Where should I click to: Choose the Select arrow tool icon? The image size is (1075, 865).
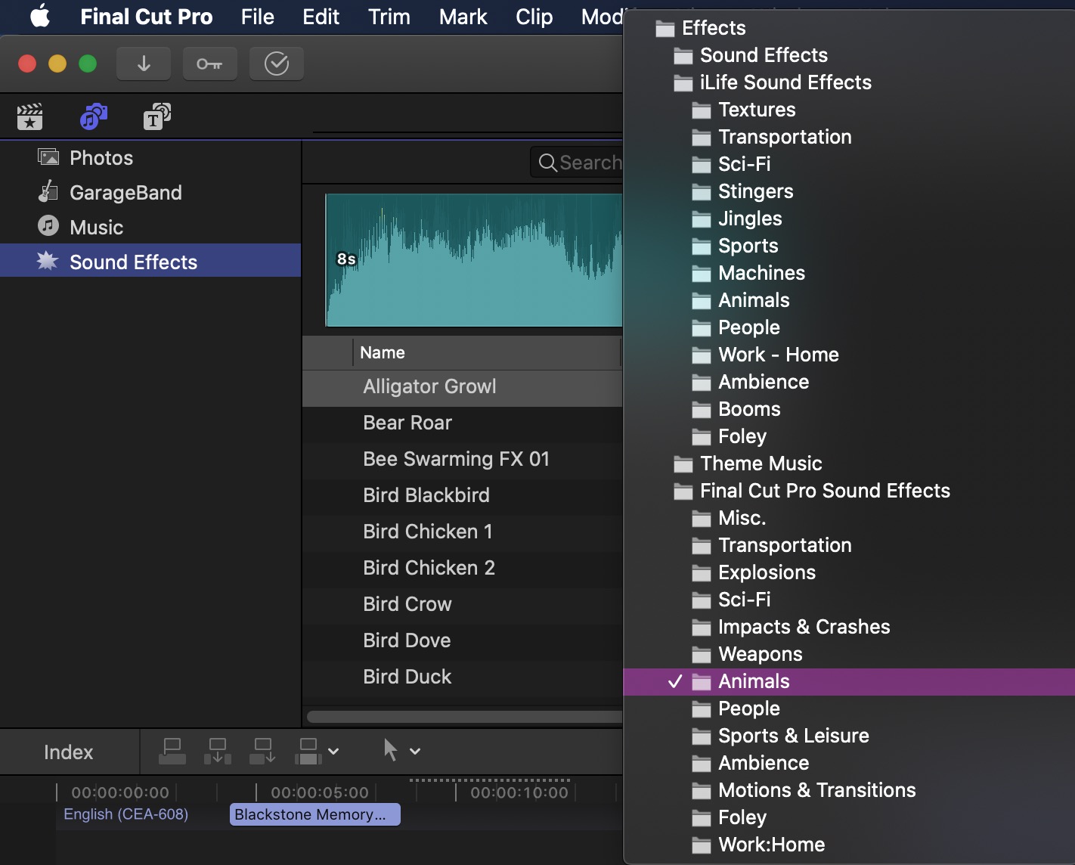coord(390,750)
